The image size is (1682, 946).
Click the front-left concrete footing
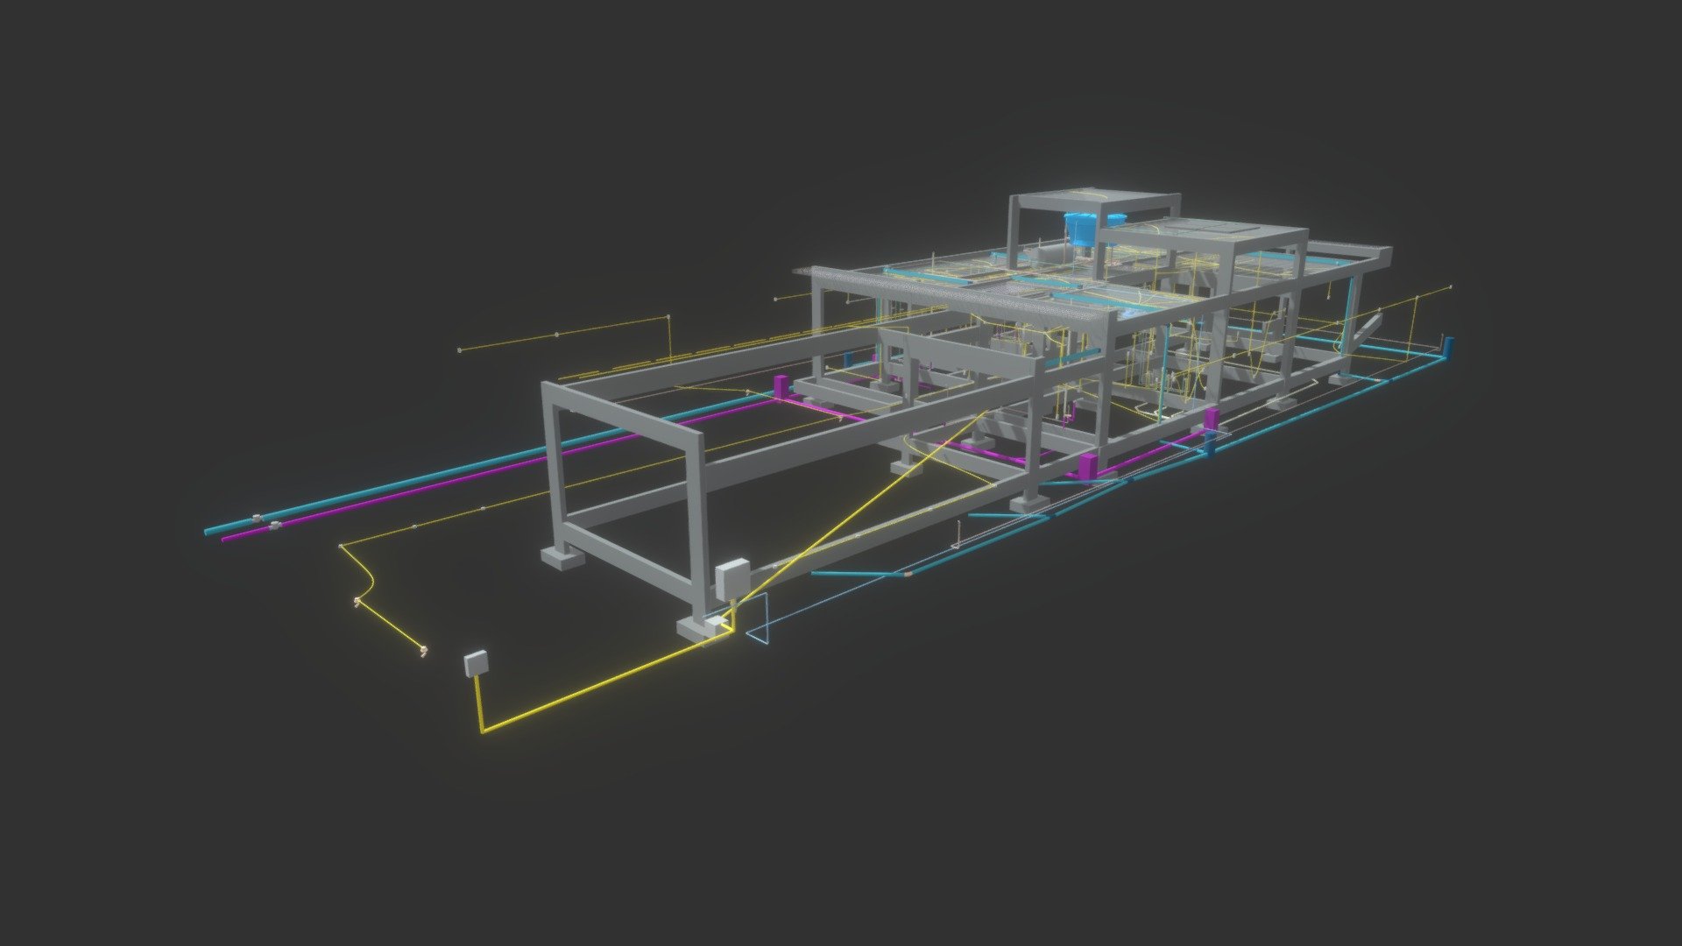tap(561, 558)
